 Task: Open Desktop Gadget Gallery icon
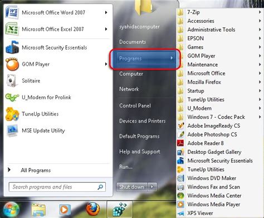180,152
